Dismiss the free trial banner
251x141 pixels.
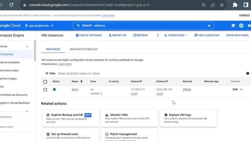pos(244,15)
